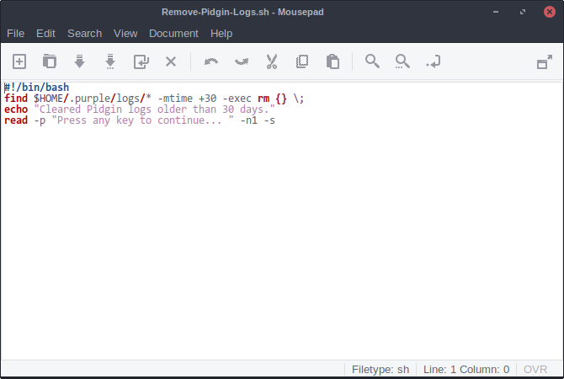This screenshot has width=564, height=379.
Task: Close the Mousepad window with red button
Action: point(549,12)
